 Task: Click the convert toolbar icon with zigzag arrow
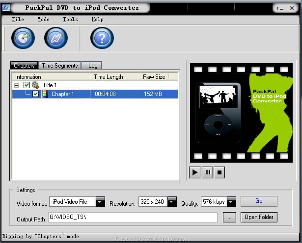tap(56, 38)
